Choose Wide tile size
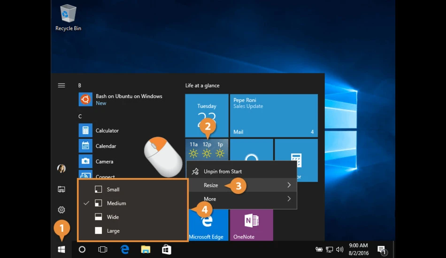This screenshot has height=258, width=446. 132,217
